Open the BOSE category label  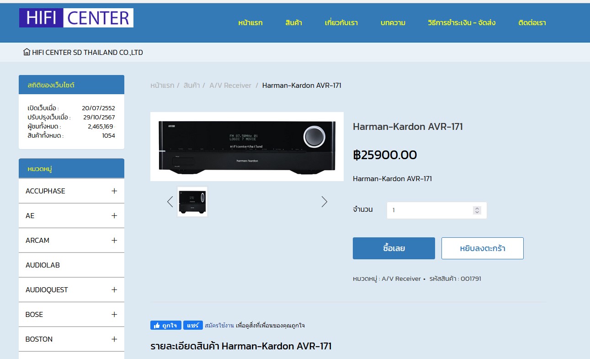coord(34,315)
